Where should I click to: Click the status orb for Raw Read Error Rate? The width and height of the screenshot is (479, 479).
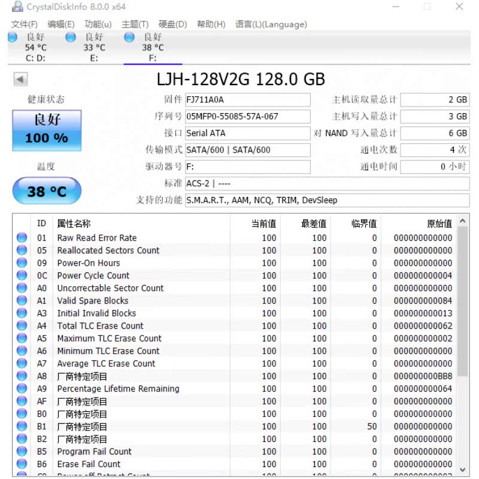22,238
